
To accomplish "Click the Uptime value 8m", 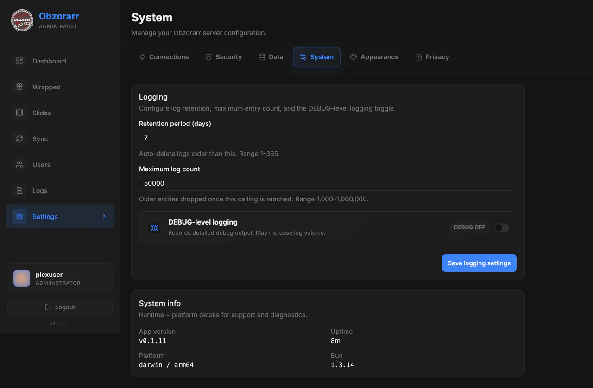I will [335, 341].
